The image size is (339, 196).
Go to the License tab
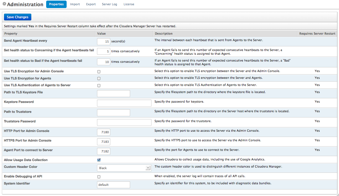(x=129, y=4)
